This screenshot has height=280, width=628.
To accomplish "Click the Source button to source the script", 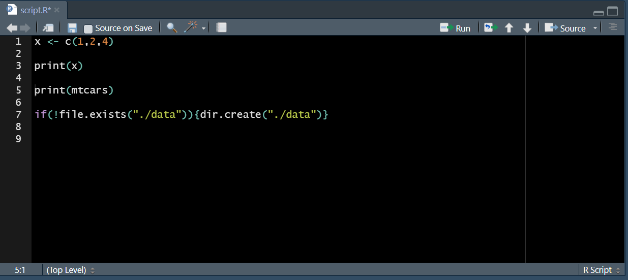I will (565, 28).
